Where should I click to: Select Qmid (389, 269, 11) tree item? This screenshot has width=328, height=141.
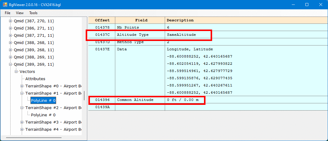(34, 64)
